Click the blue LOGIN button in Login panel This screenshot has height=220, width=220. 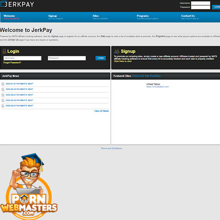[100, 58]
